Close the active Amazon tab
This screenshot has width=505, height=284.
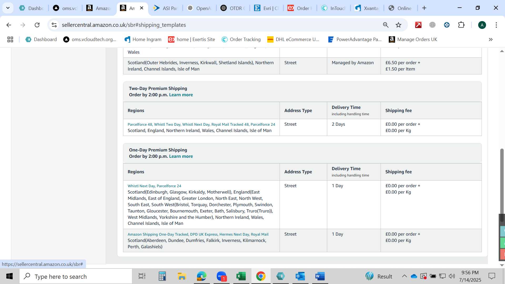coord(142,8)
